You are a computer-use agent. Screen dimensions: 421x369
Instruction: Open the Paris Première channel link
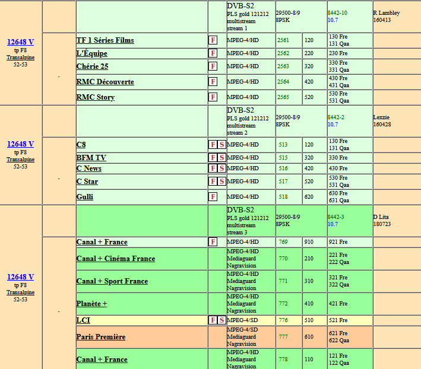click(101, 337)
